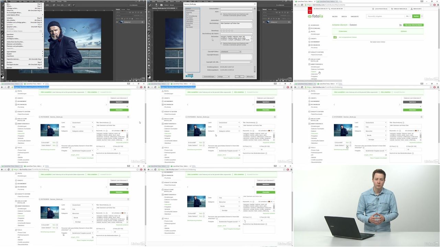This screenshot has height=247, width=440.
Task: Select the Zoom tool in the Photoshop window with open Datei menu
Action: (x=2, y=68)
